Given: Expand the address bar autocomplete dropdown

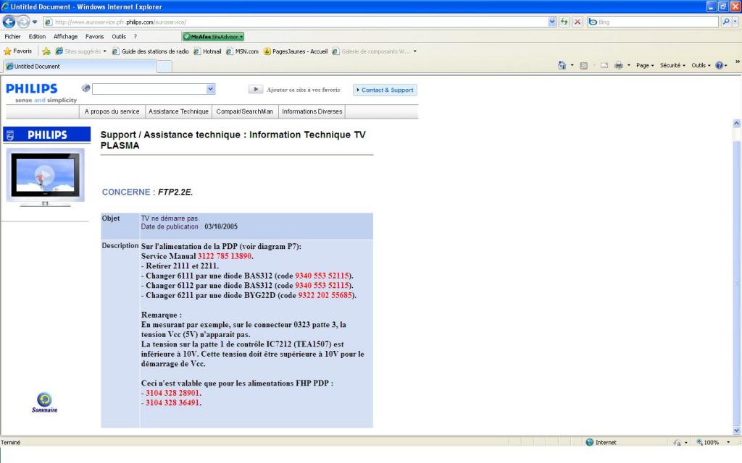Looking at the screenshot, I should click(551, 22).
